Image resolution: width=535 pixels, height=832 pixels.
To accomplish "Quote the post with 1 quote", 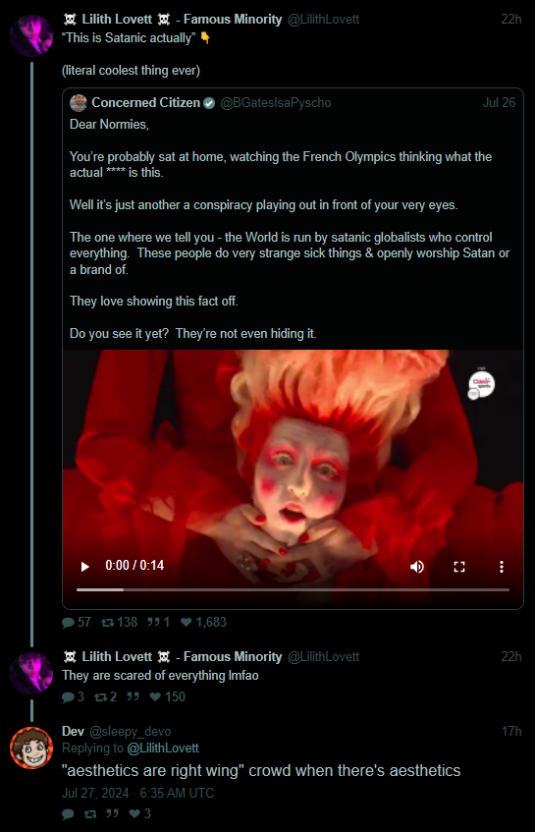I will (x=158, y=622).
